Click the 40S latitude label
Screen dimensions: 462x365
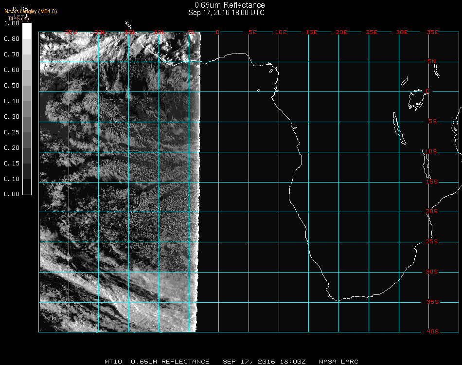pyautogui.click(x=432, y=332)
